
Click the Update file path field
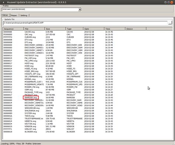point(85,23)
